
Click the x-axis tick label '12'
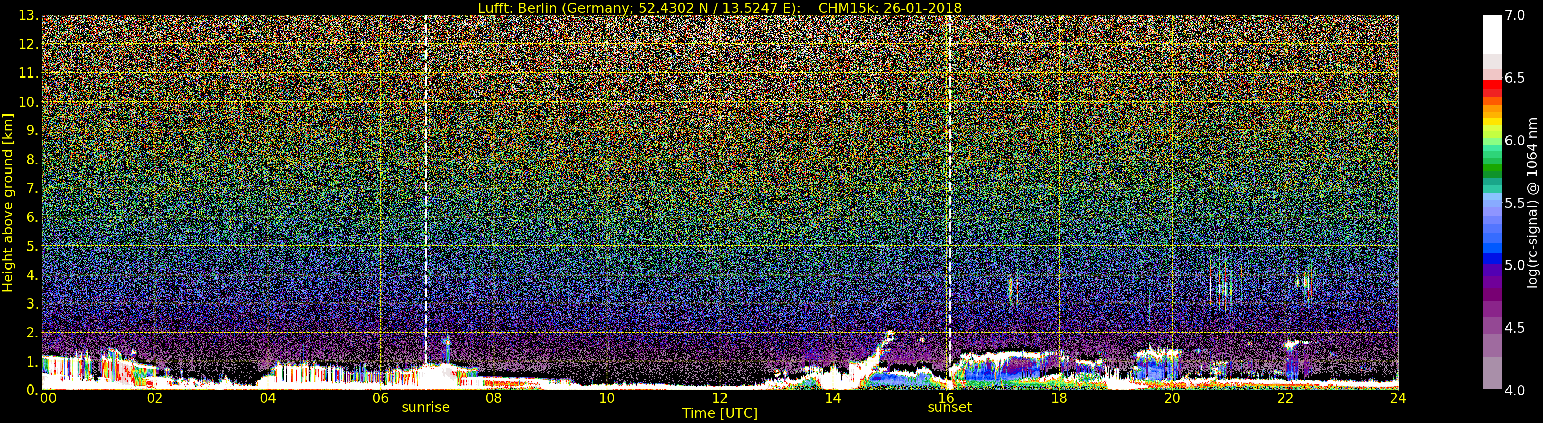point(719,398)
